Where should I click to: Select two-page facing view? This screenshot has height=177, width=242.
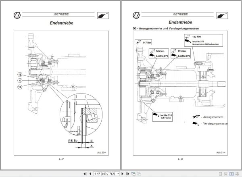(x=232, y=174)
